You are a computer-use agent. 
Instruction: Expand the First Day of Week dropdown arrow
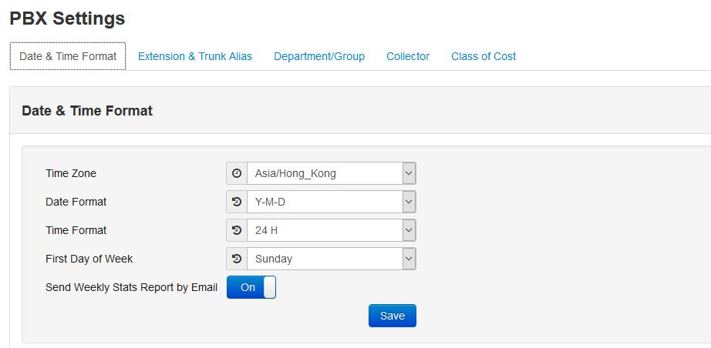click(x=409, y=259)
